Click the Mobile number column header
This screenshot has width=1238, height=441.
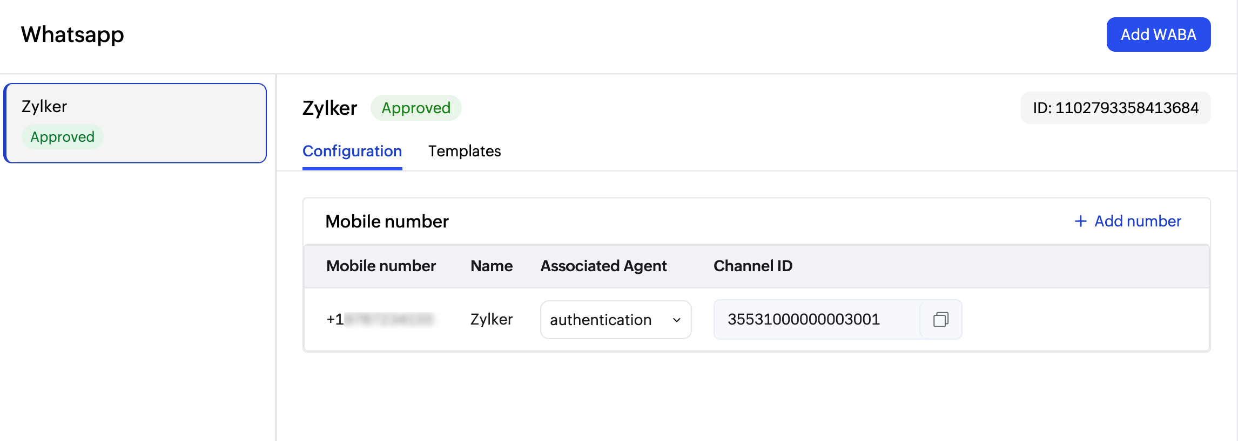(x=381, y=266)
